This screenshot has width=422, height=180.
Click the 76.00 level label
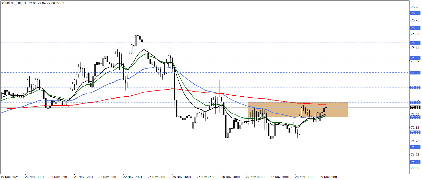pyautogui.click(x=415, y=13)
